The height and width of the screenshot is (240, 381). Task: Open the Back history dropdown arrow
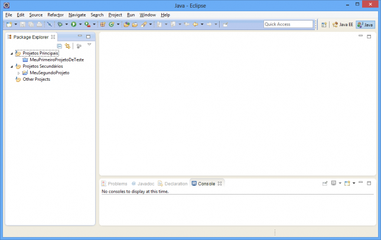[x=202, y=24]
